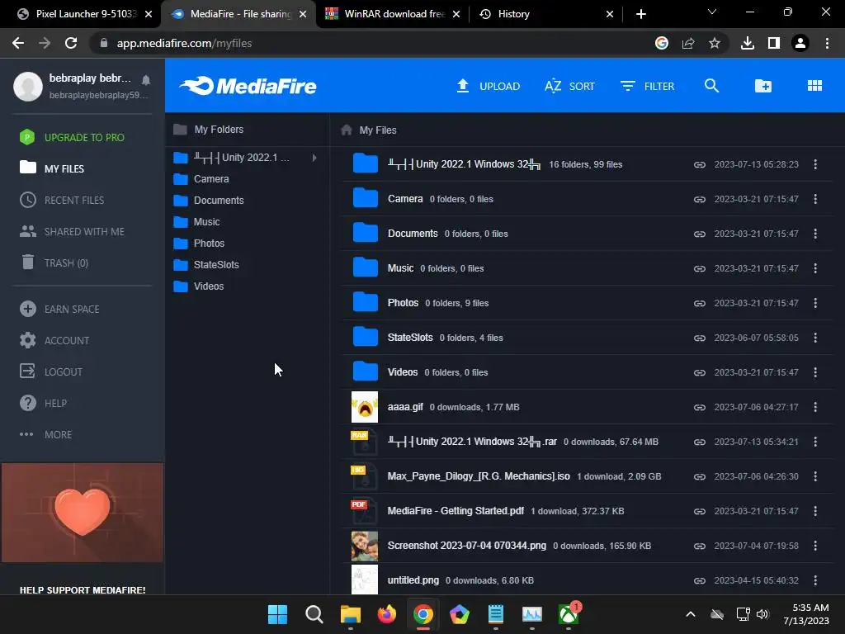The height and width of the screenshot is (634, 845).
Task: Open the Sort options
Action: click(569, 86)
